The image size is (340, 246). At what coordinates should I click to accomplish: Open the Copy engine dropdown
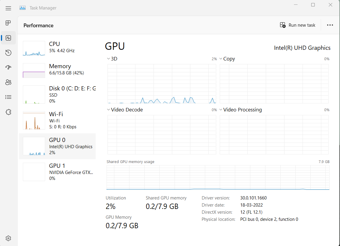[x=227, y=59]
